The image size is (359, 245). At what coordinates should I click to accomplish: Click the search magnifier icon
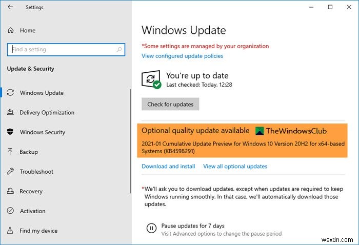(119, 49)
